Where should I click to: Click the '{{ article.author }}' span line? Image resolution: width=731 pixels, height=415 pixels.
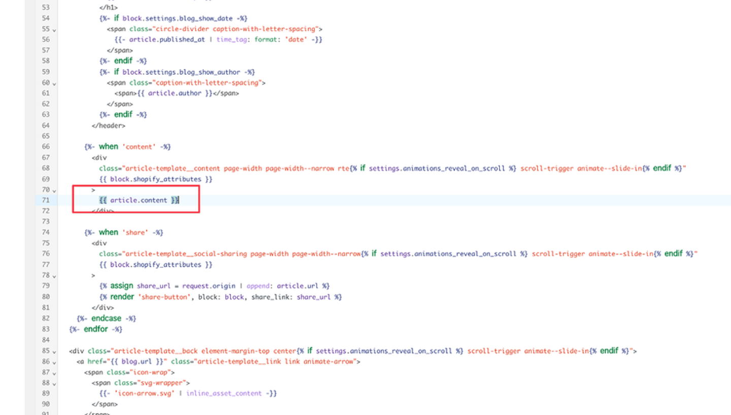[x=177, y=93]
